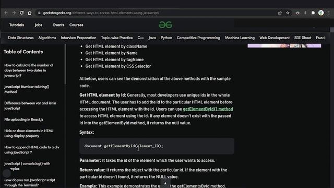Open the Extensions puzzle-piece icon
Screen dimensions: 334x188
[313, 13]
